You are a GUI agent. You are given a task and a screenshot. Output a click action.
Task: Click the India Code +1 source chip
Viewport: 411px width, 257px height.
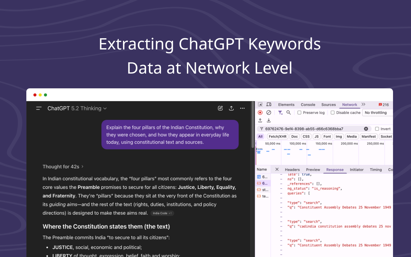162,213
